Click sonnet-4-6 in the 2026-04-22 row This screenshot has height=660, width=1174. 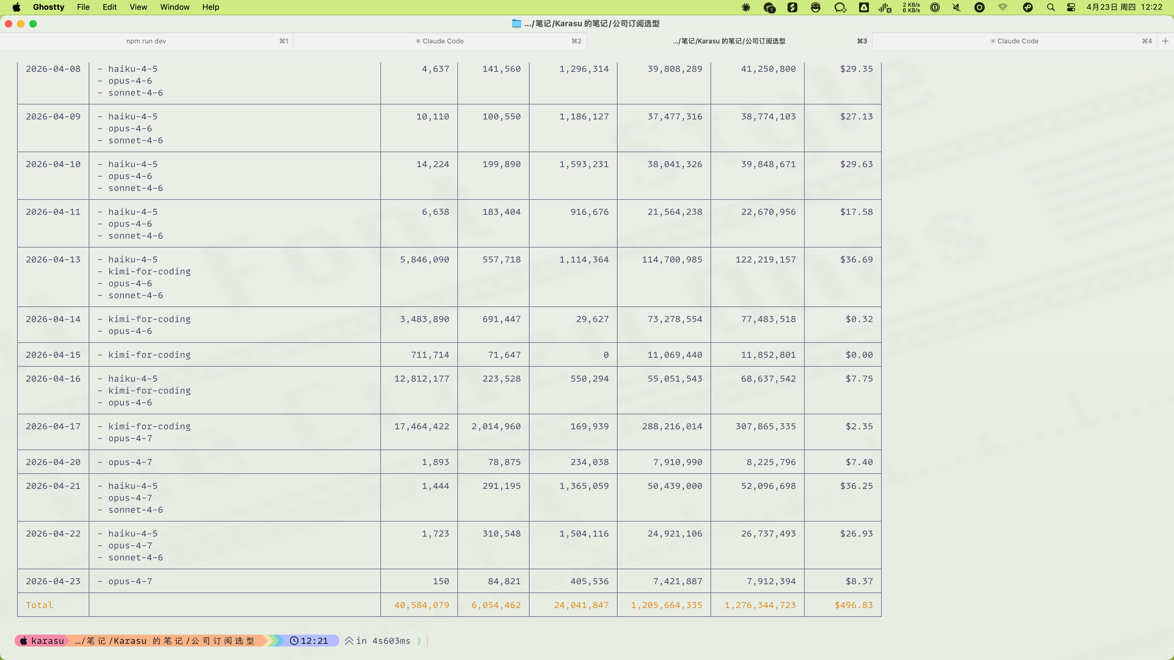tap(136, 558)
